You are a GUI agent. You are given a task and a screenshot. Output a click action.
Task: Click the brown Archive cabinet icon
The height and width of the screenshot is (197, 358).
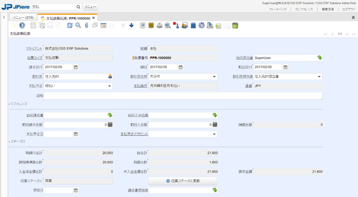(x=151, y=25)
